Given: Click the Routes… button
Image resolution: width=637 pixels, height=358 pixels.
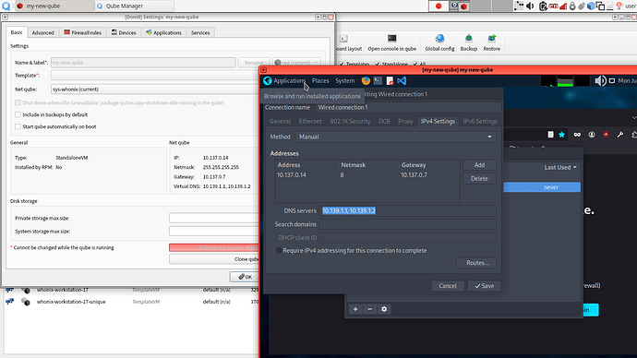Looking at the screenshot, I should tap(478, 263).
